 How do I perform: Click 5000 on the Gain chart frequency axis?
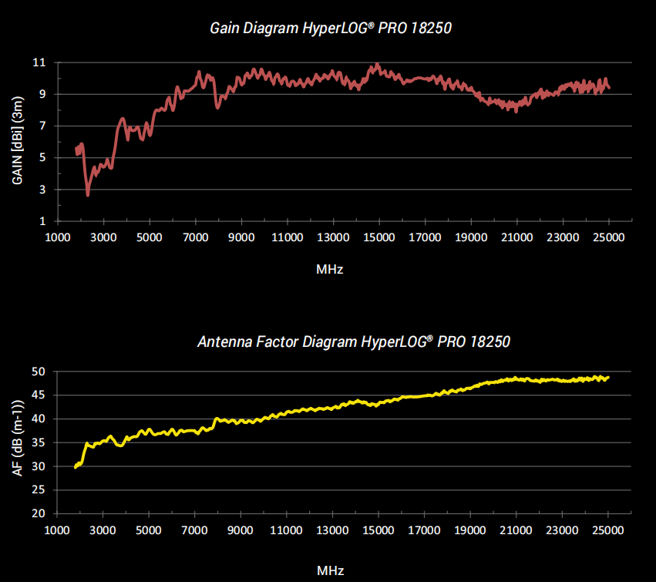point(150,237)
